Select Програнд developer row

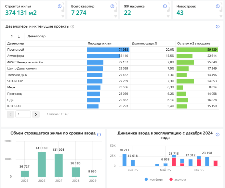tap(112, 94)
